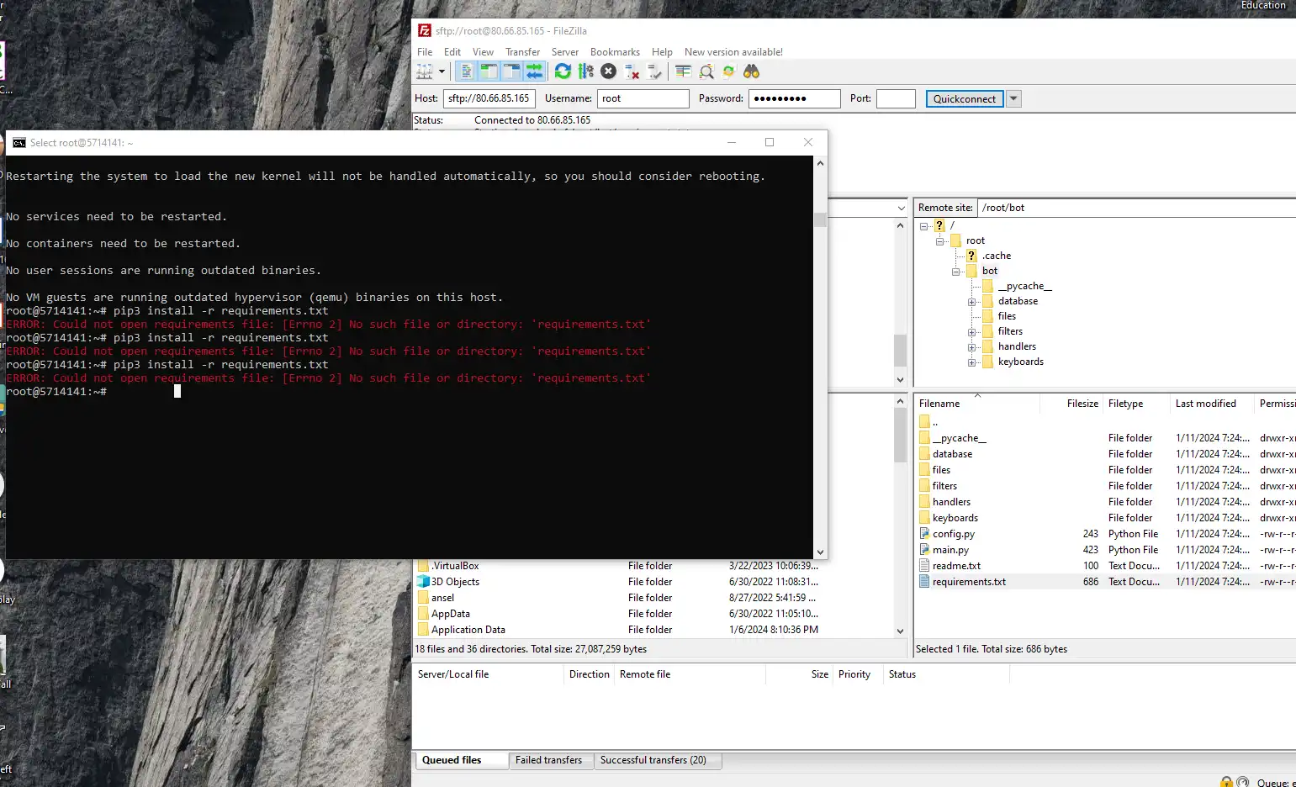
Task: Open the Edit menu
Action: [x=452, y=52]
